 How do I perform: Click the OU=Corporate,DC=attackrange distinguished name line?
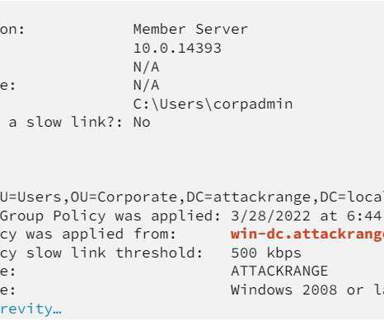point(192,197)
